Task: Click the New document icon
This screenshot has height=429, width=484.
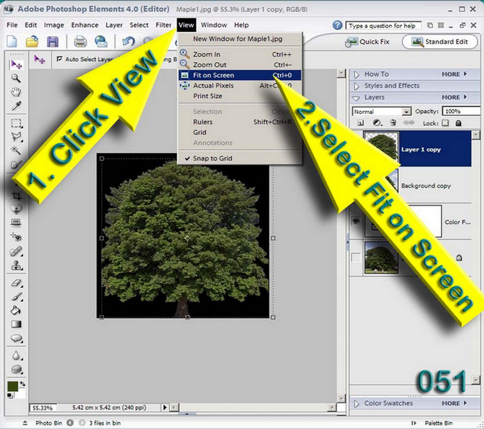Action: pyautogui.click(x=11, y=42)
